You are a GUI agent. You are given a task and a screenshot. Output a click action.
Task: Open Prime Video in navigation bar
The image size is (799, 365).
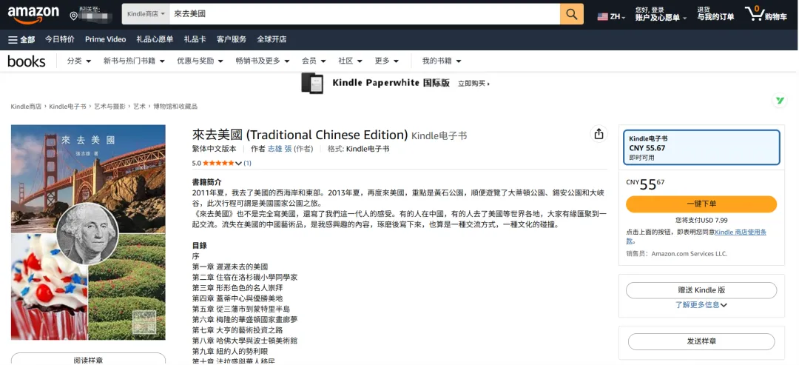(x=106, y=39)
